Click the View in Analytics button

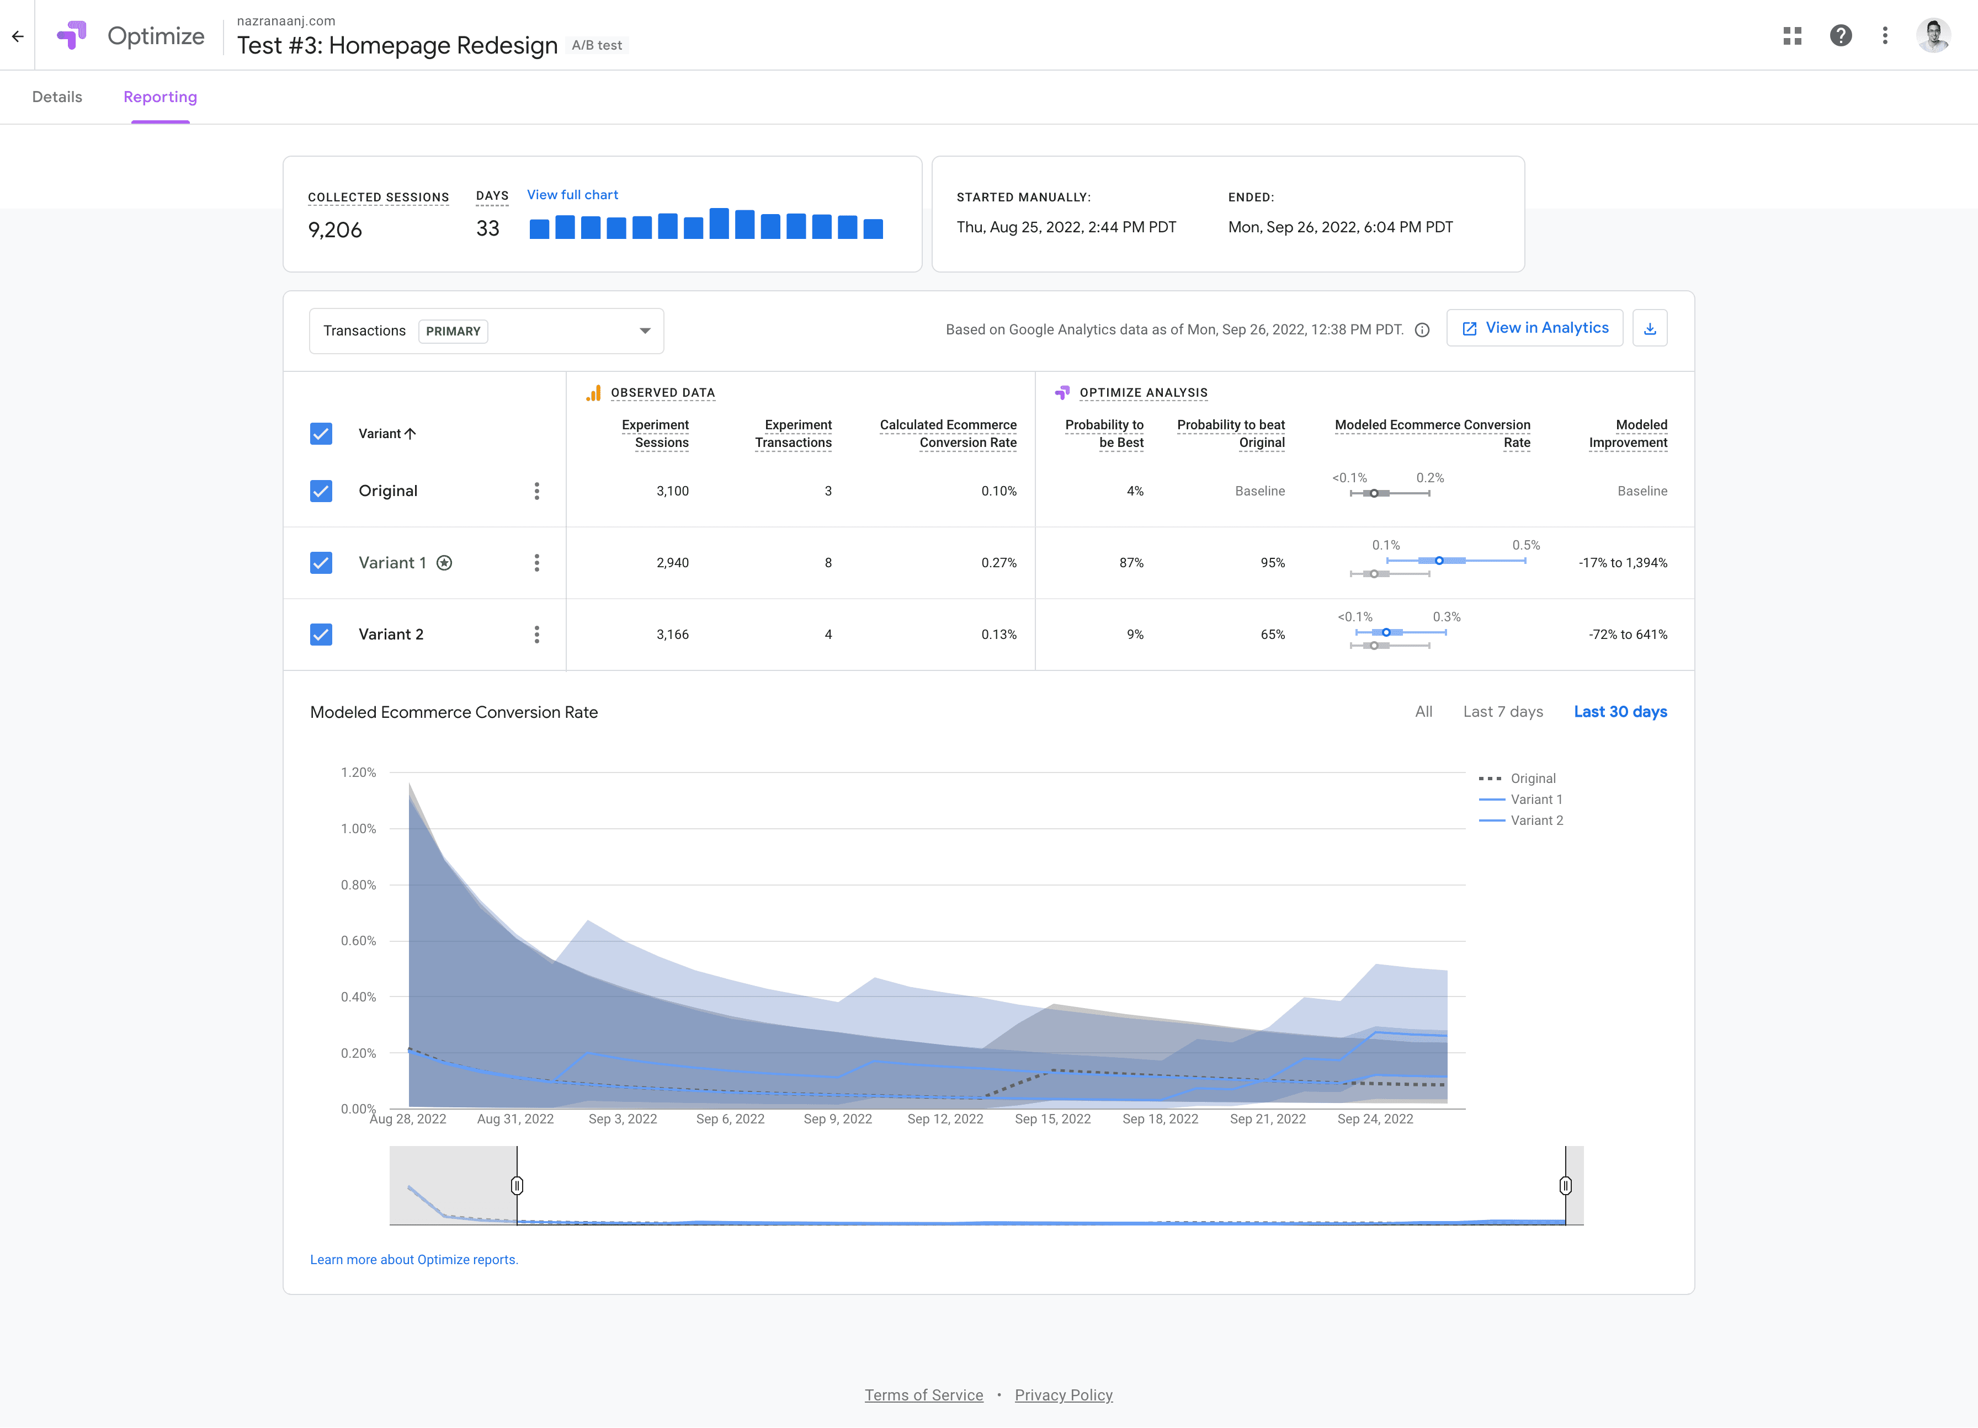(1534, 328)
